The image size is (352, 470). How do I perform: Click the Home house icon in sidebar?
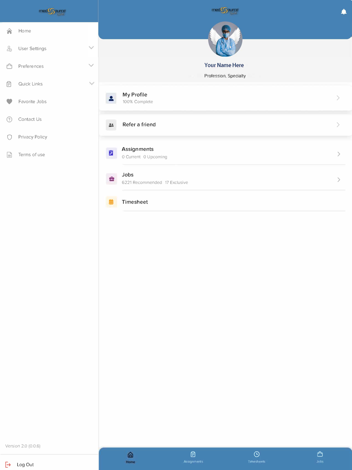point(10,31)
